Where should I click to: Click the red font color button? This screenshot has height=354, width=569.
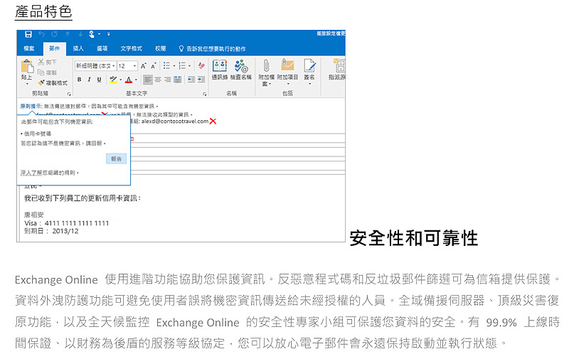(129, 80)
